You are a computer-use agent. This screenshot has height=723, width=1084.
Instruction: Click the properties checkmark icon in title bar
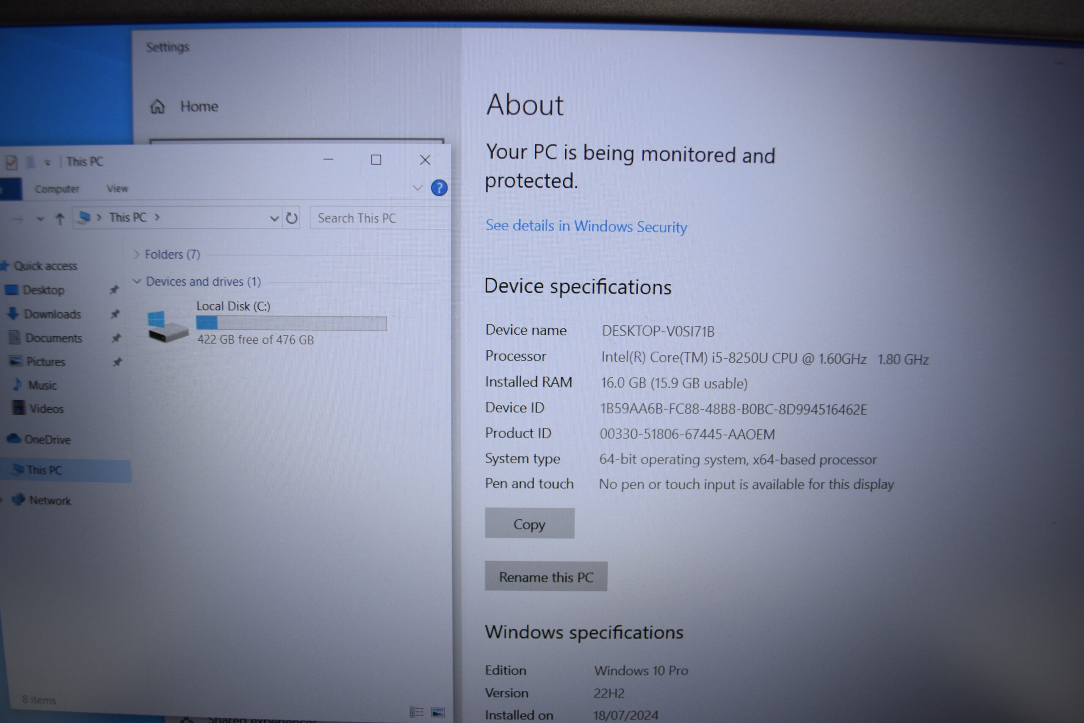11,162
